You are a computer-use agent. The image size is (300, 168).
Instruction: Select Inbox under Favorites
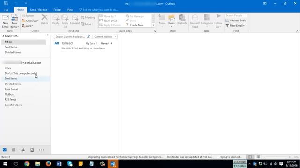pos(23,42)
